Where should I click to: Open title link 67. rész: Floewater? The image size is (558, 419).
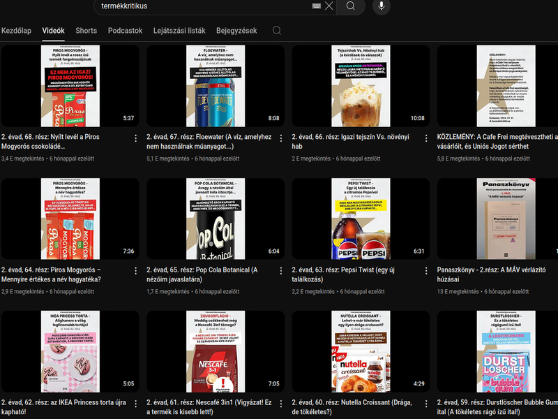pyautogui.click(x=209, y=142)
